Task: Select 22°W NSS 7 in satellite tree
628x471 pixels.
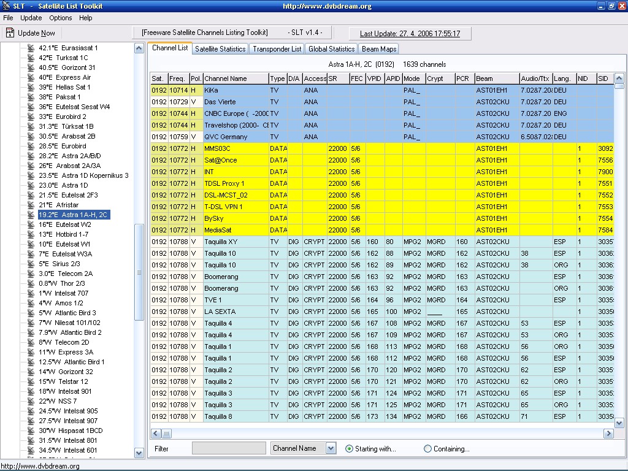Action: pyautogui.click(x=58, y=401)
